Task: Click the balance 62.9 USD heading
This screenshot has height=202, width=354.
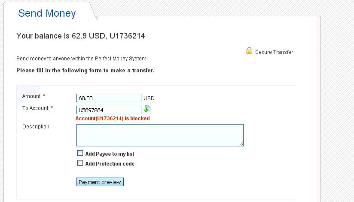Action: (x=80, y=36)
